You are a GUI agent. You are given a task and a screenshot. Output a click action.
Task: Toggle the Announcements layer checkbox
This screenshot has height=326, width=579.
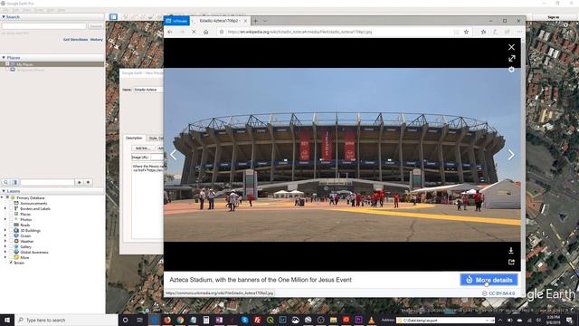pos(11,203)
